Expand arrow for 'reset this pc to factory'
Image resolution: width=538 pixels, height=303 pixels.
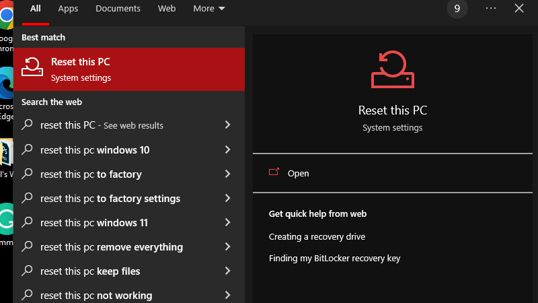coord(227,174)
